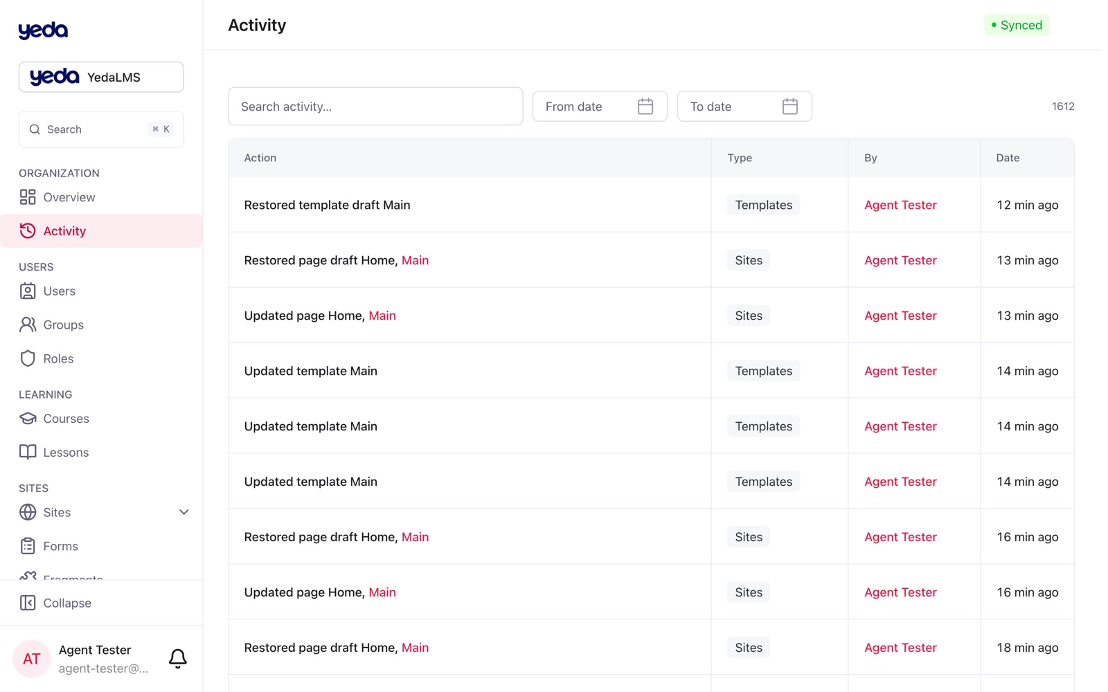
Task: Click the Forms clipboard icon
Action: point(28,546)
